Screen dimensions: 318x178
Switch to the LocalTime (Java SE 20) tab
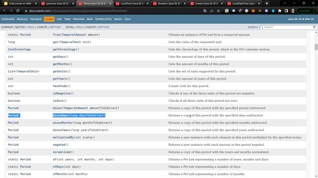click(x=132, y=3)
